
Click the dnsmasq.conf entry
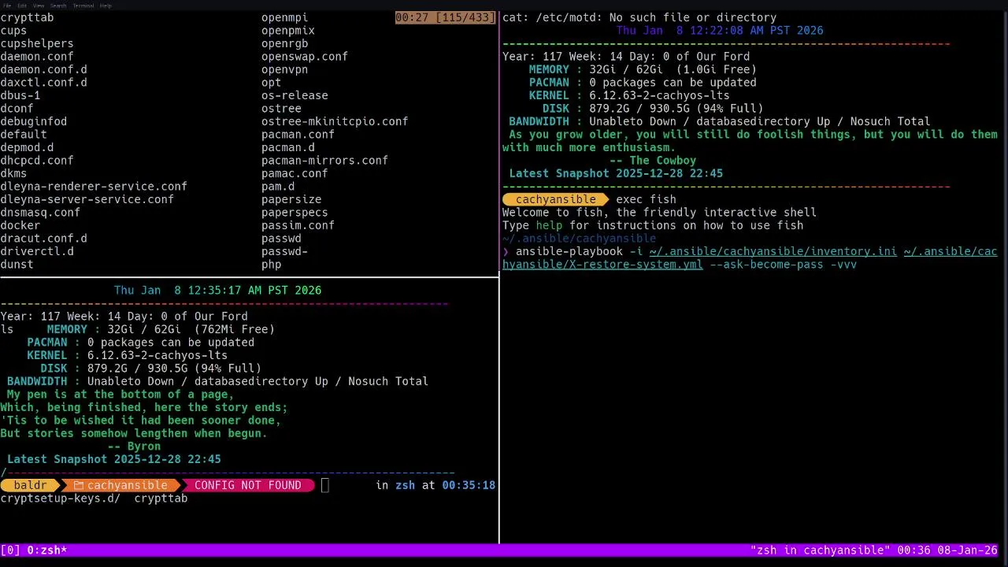[40, 212]
